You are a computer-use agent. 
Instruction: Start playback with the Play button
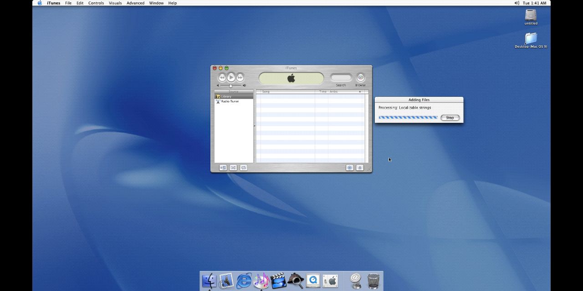click(x=231, y=77)
